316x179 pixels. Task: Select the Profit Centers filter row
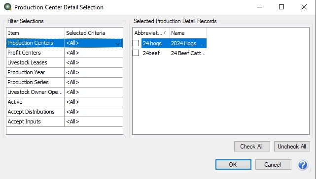click(65, 53)
